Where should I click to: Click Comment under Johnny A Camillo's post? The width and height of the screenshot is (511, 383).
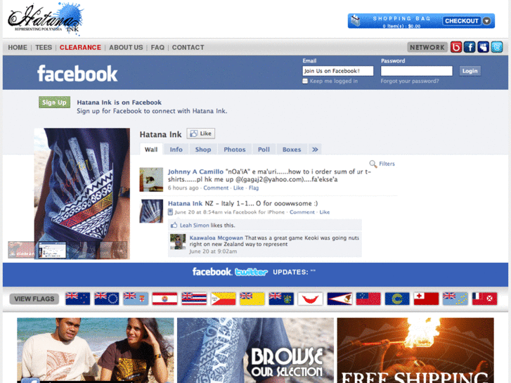click(x=216, y=188)
